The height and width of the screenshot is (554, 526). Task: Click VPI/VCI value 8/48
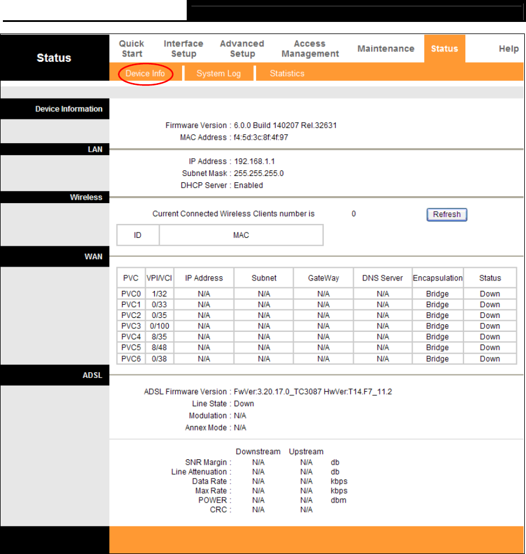[x=160, y=347]
